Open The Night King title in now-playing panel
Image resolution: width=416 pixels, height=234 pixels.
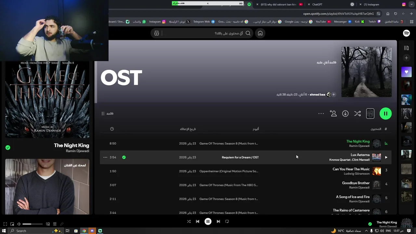point(71,145)
